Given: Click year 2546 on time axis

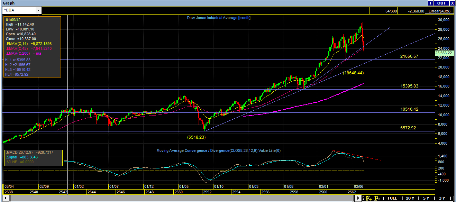Looking at the screenshot, I should 121,192.
